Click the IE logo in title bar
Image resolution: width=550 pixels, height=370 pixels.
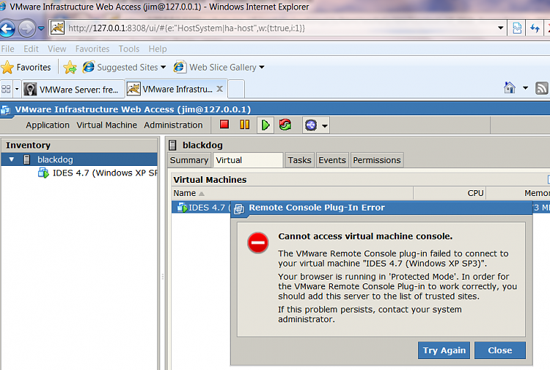pos(3,7)
